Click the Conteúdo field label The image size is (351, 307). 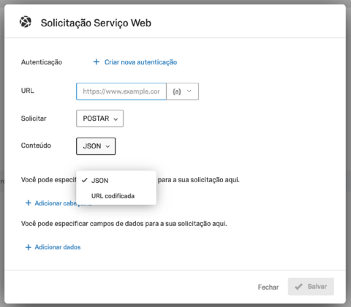click(36, 146)
